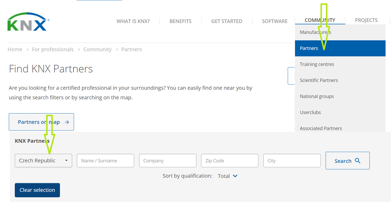Click the Find KNX Partners heading
The width and height of the screenshot is (391, 209).
[51, 69]
